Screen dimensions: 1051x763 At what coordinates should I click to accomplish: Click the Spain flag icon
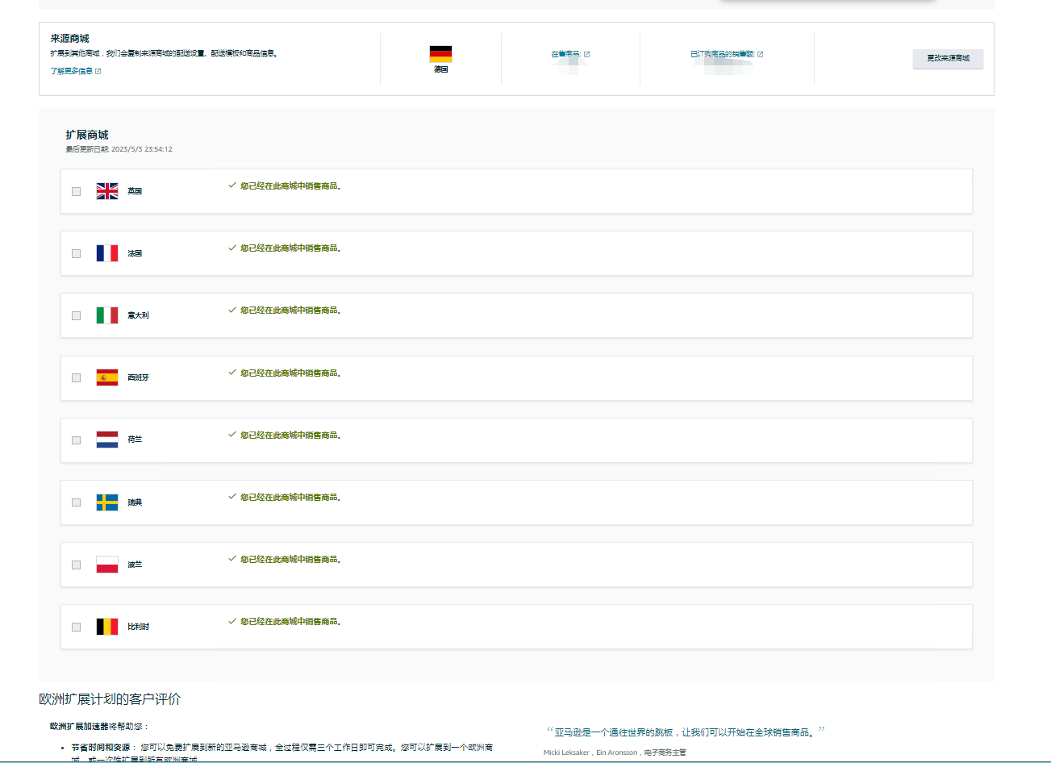tap(107, 377)
